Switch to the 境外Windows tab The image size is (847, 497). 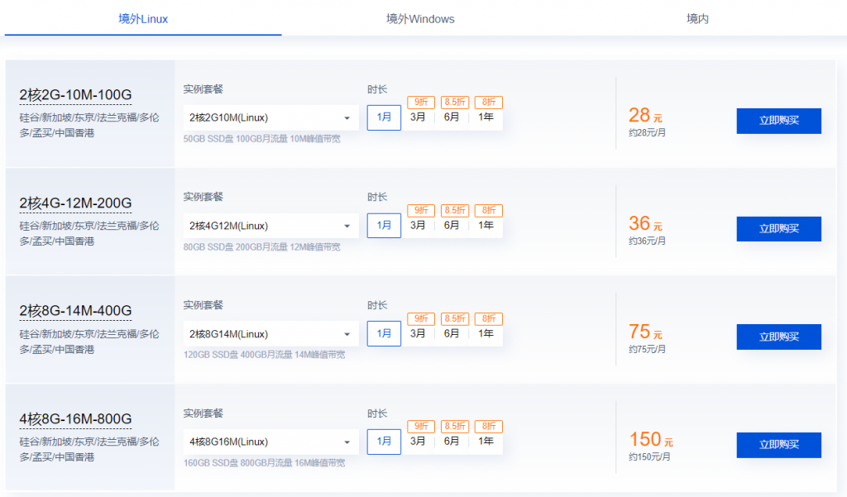click(x=420, y=18)
